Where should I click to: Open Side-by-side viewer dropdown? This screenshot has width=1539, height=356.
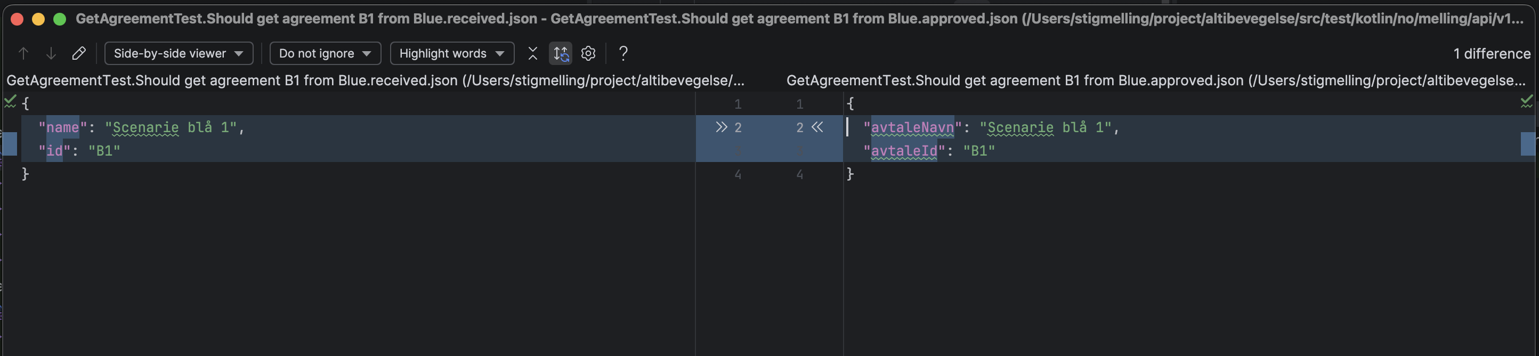[x=179, y=54]
